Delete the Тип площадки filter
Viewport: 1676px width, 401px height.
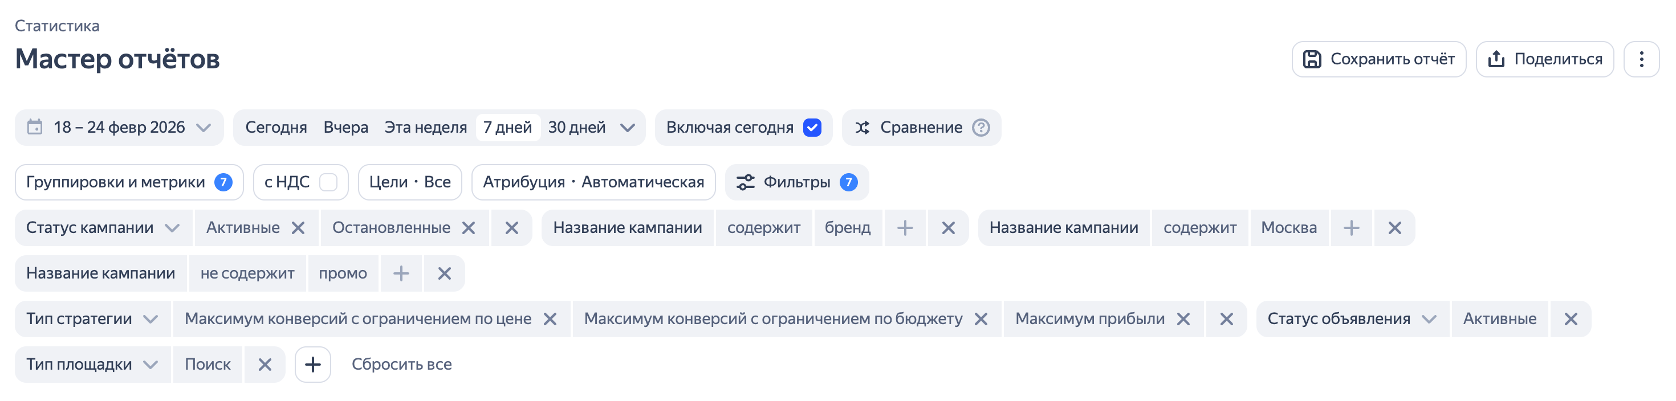coord(265,365)
